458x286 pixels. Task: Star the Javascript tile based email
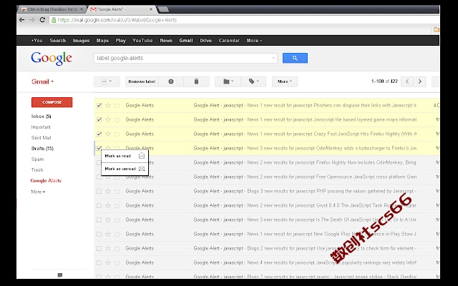[x=108, y=119]
